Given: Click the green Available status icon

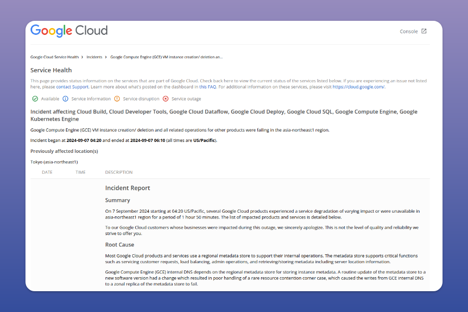Looking at the screenshot, I should point(34,98).
